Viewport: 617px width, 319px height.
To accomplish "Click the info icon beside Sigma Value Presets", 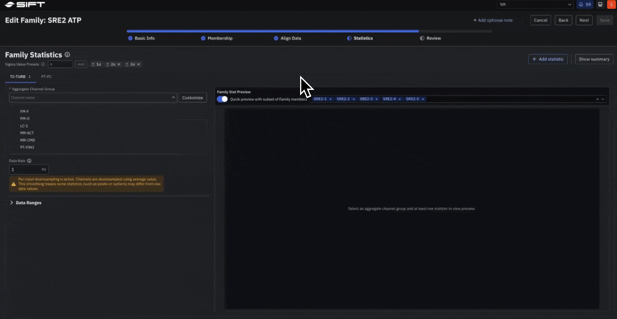I will click(43, 64).
